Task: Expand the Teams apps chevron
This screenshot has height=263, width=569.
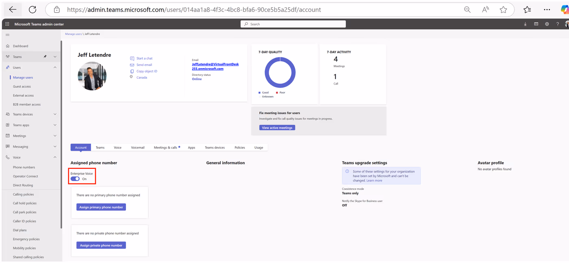Action: click(x=55, y=125)
